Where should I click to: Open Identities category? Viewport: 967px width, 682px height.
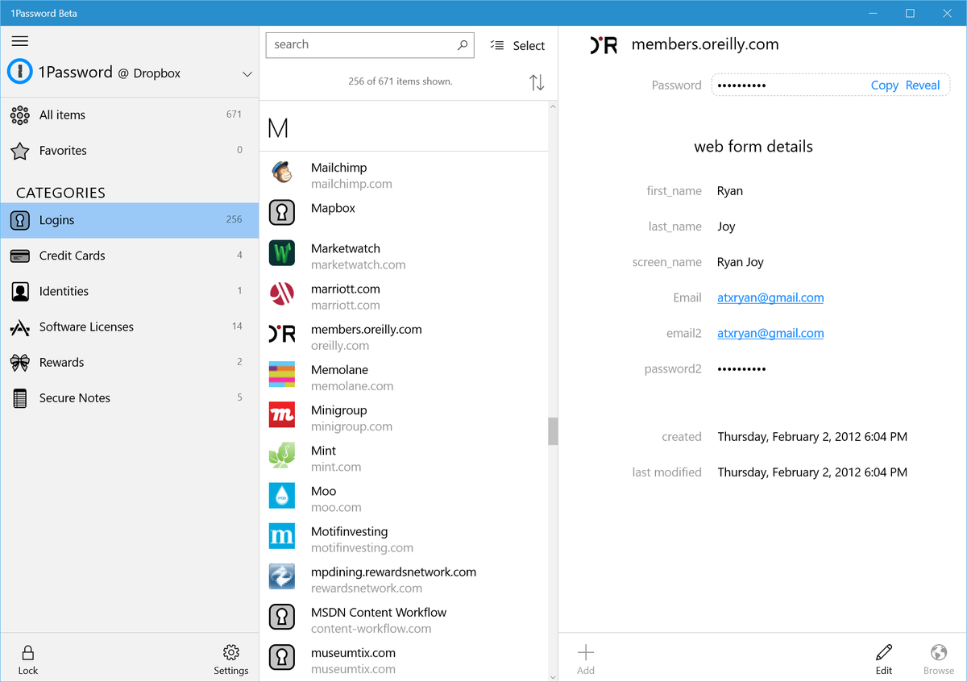pyautogui.click(x=129, y=291)
